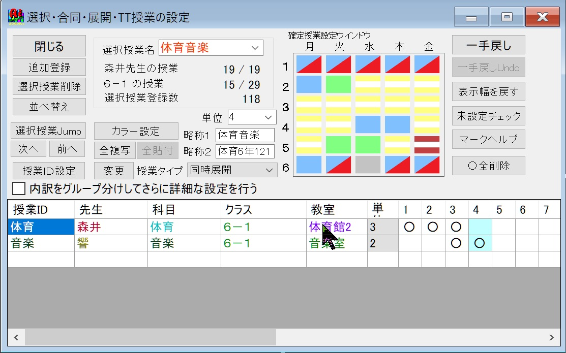Toggle column 2 circle in 体育 row

pos(432,227)
